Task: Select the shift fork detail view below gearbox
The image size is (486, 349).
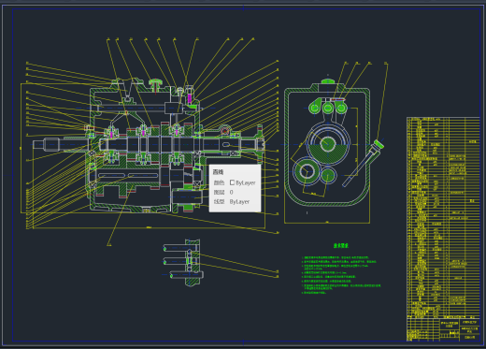Action: click(x=184, y=263)
